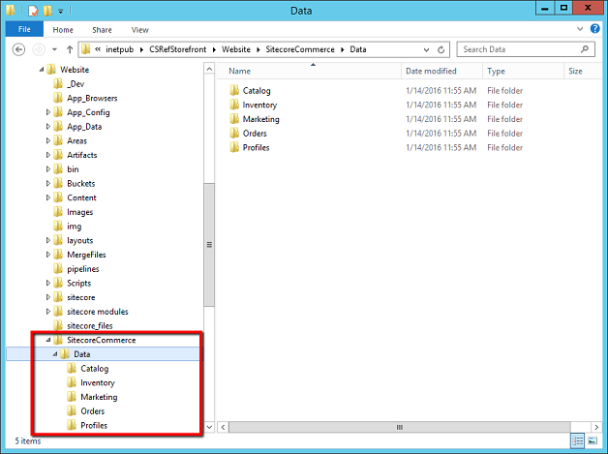The height and width of the screenshot is (454, 608).
Task: Select Images folder in navigation tree
Action: 80,212
